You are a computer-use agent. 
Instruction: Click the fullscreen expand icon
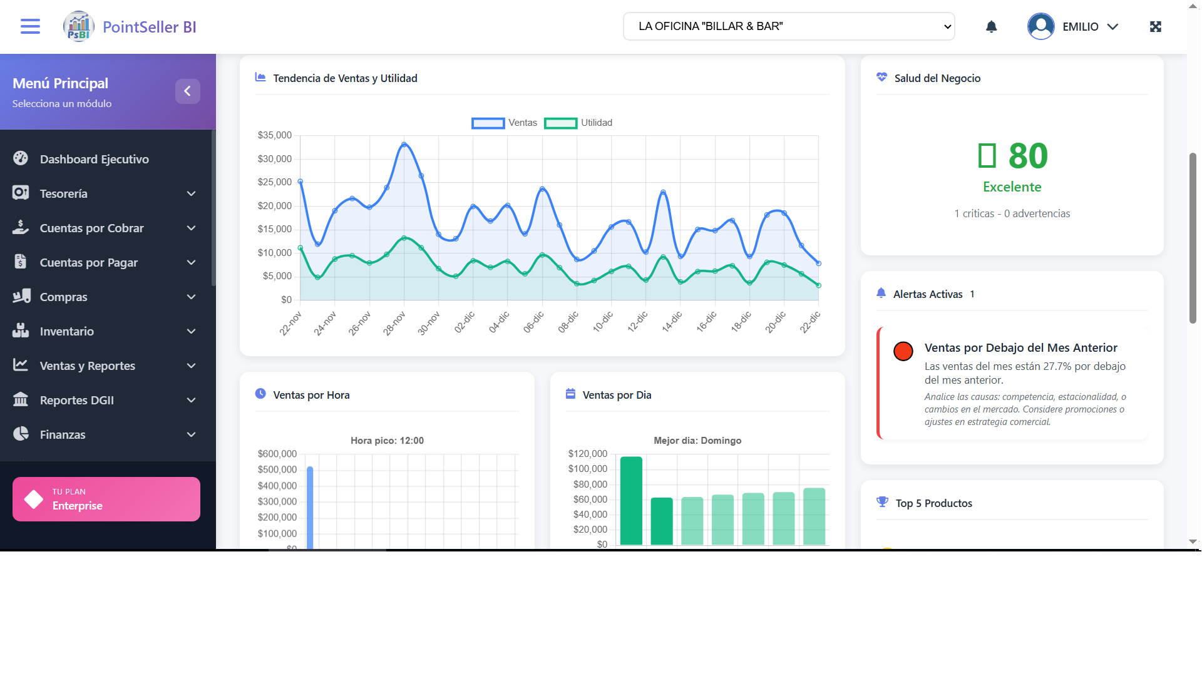click(x=1156, y=26)
